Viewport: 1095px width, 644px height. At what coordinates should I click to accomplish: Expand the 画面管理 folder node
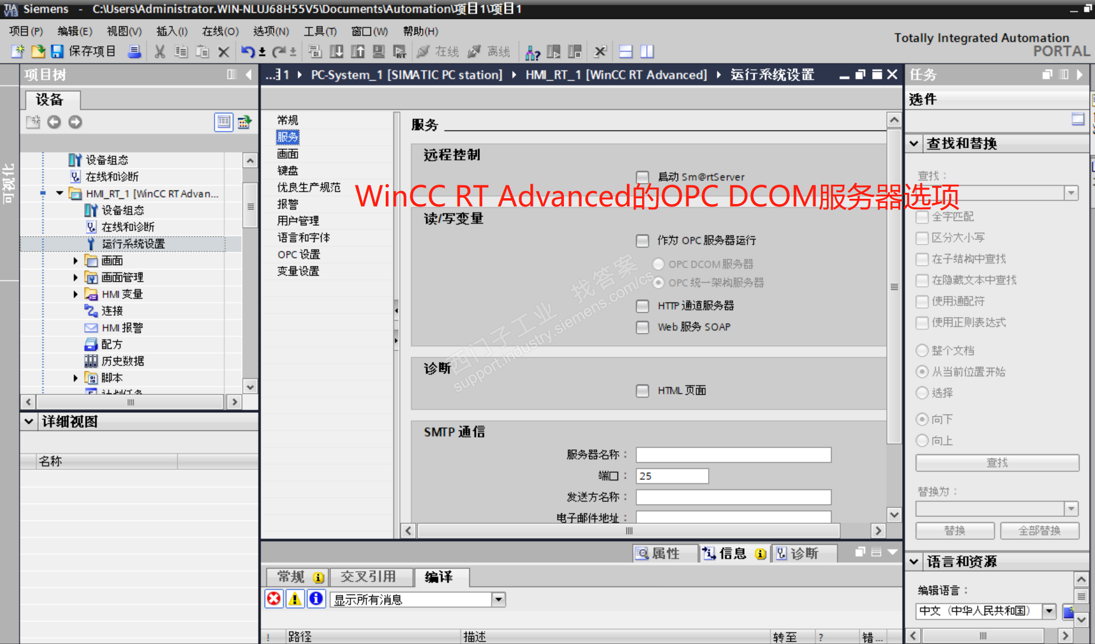click(75, 277)
